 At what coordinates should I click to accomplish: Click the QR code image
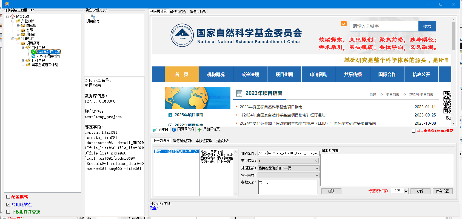tap(447, 102)
